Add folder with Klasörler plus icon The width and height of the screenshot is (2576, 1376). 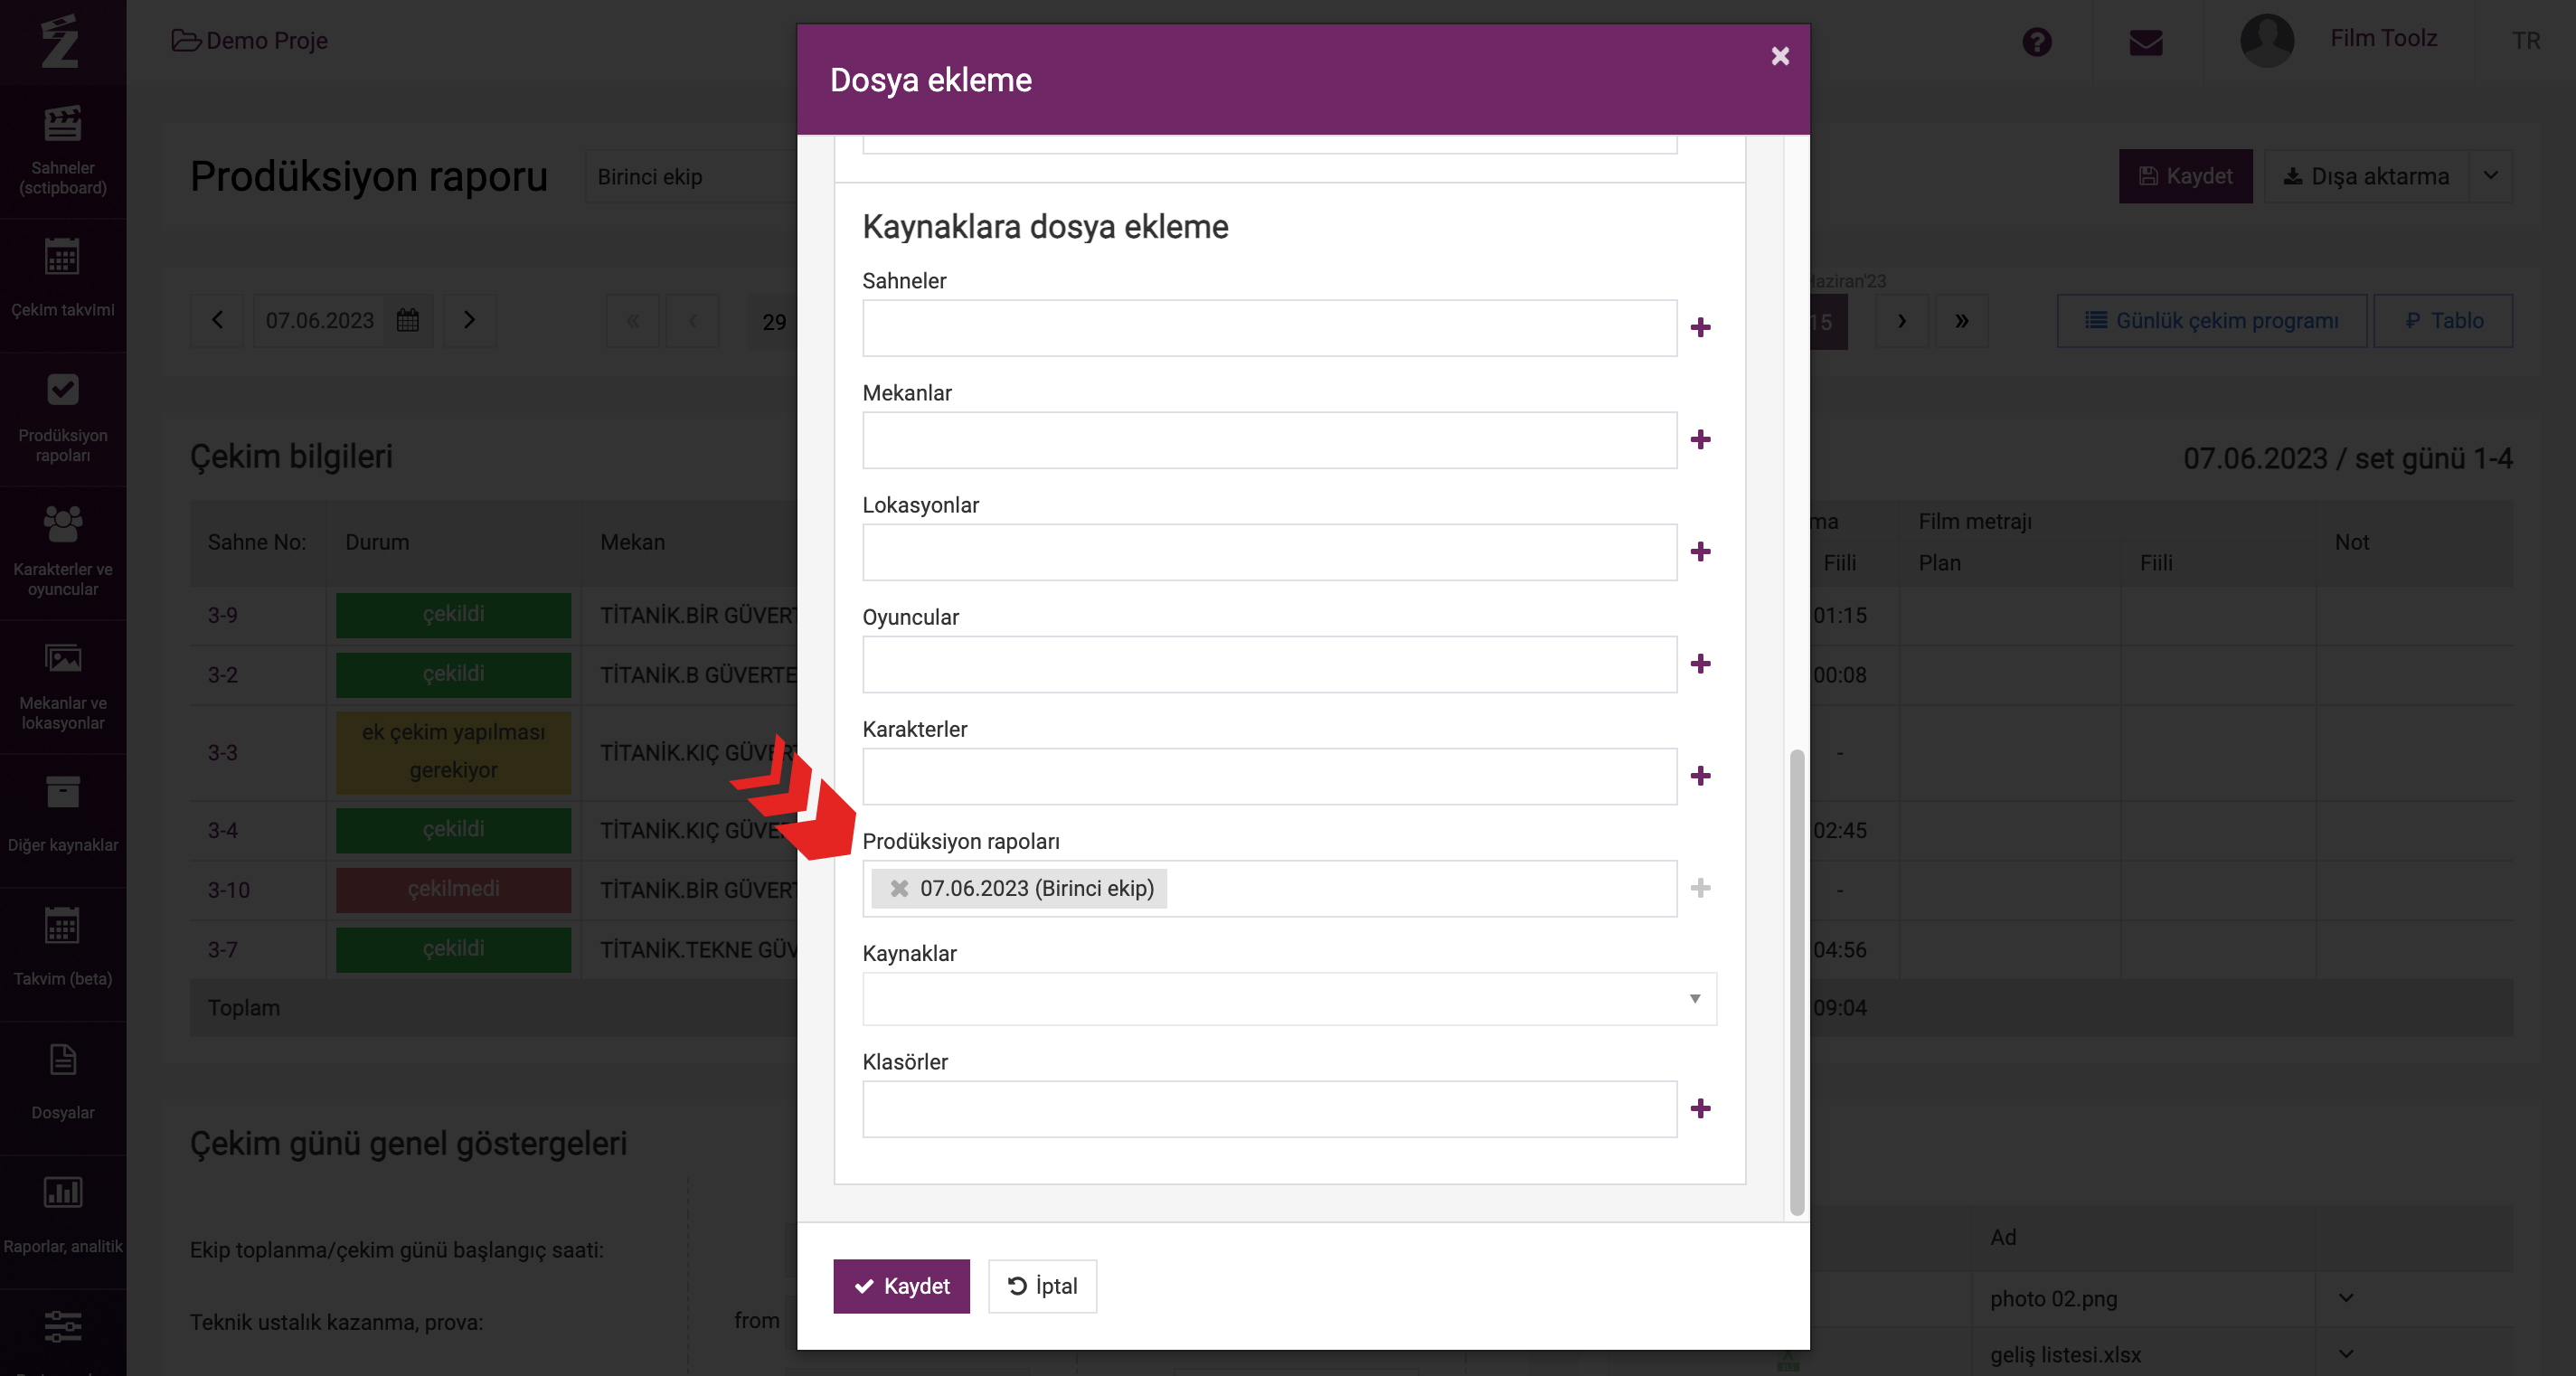pyautogui.click(x=1700, y=1108)
